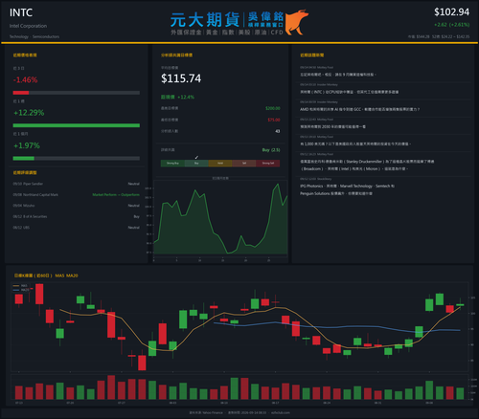Click the Buy segment of the rating bar
The image size is (479, 419).
pyautogui.click(x=196, y=164)
